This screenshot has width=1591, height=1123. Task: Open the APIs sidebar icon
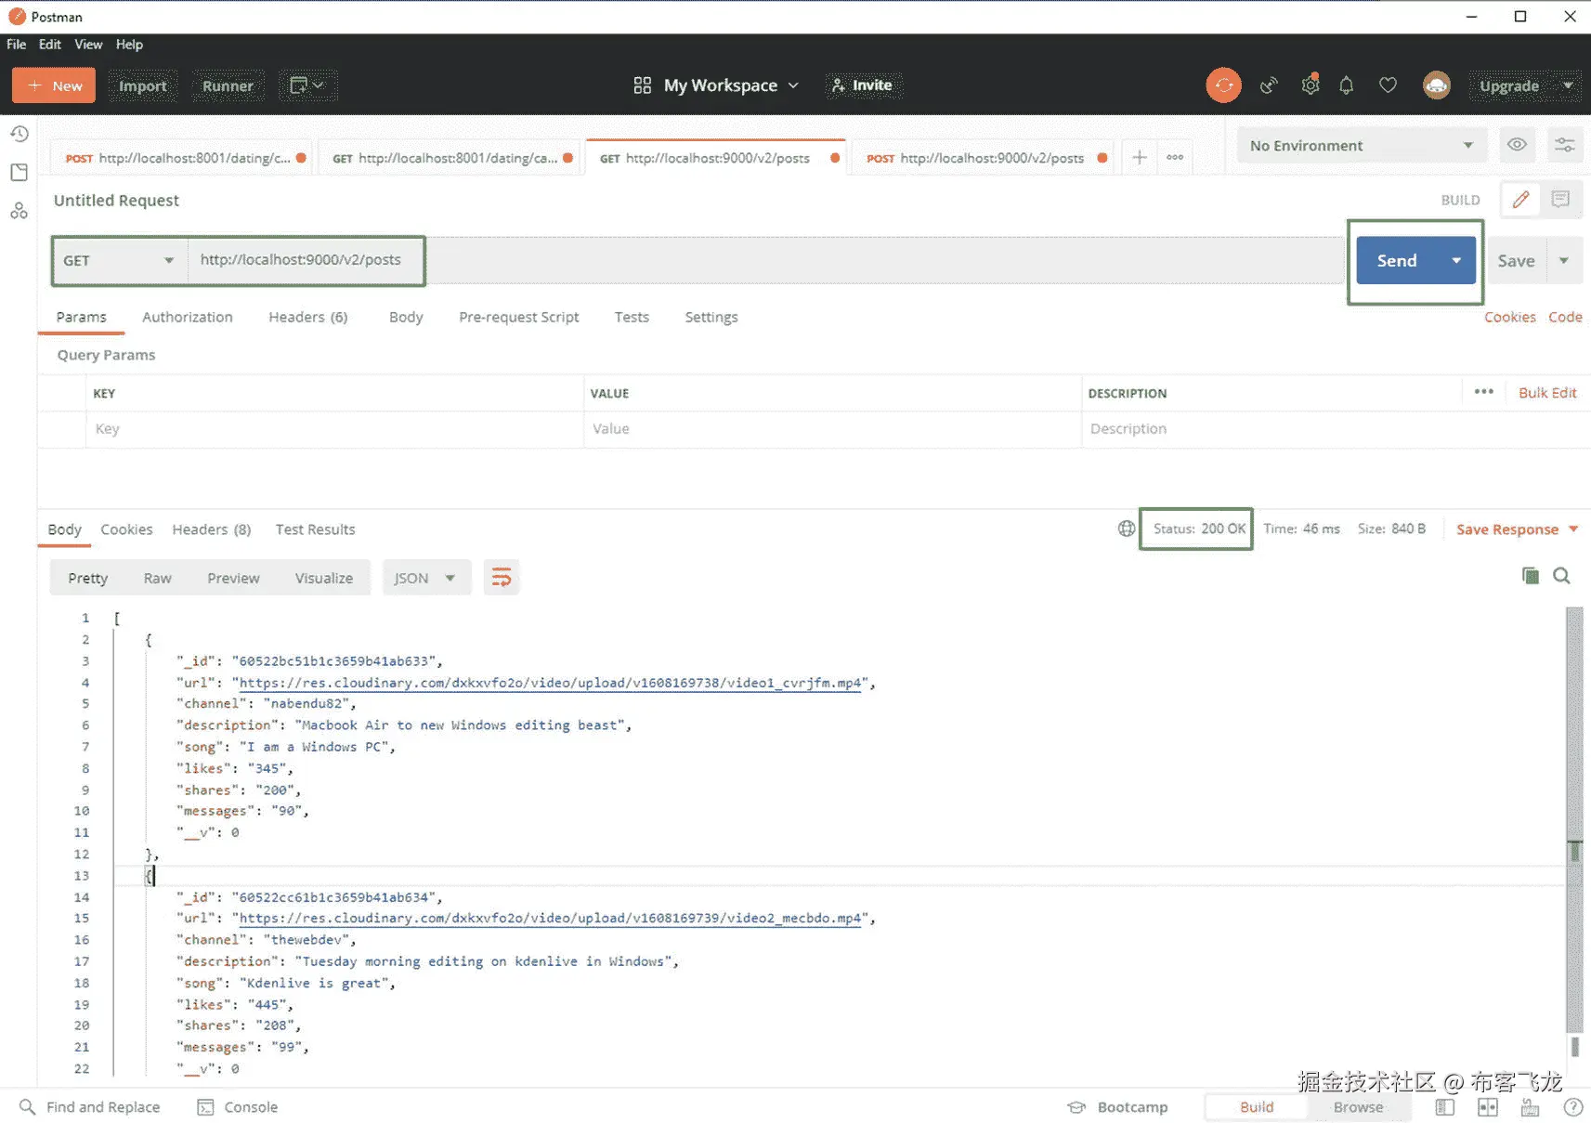(19, 211)
